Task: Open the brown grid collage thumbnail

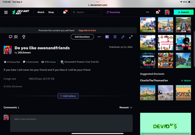Action: (165, 61)
